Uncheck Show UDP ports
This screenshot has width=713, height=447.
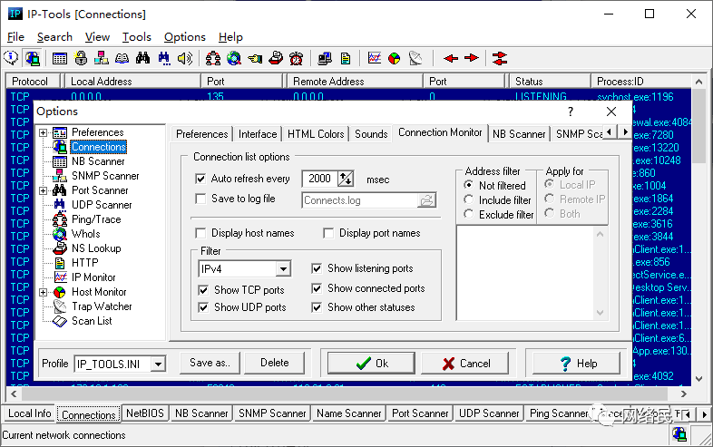[x=203, y=307]
